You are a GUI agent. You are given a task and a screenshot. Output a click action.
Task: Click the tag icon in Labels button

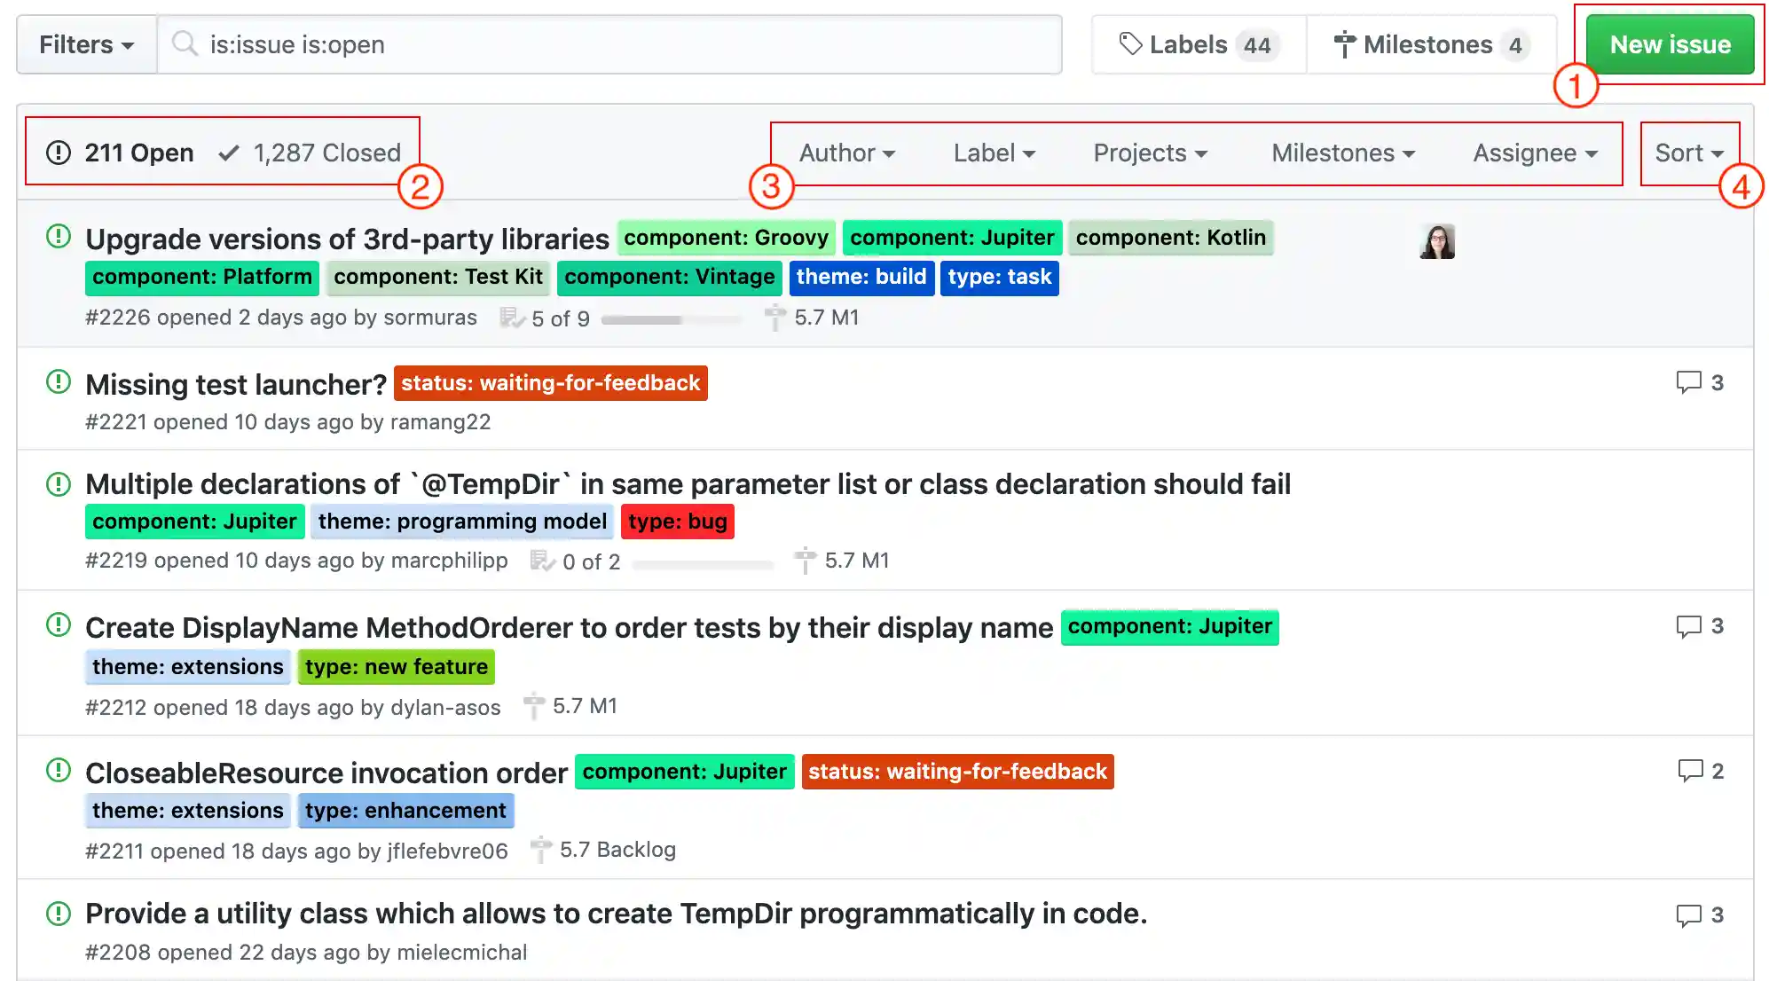[1129, 44]
